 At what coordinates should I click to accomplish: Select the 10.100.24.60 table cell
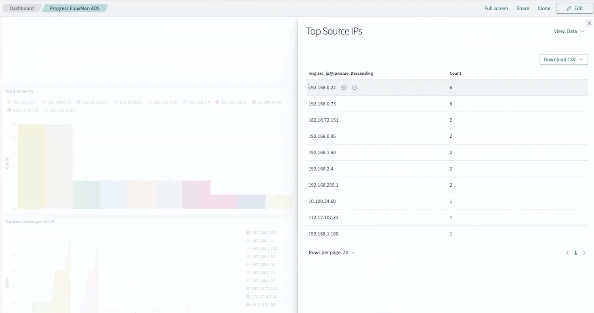(322, 201)
